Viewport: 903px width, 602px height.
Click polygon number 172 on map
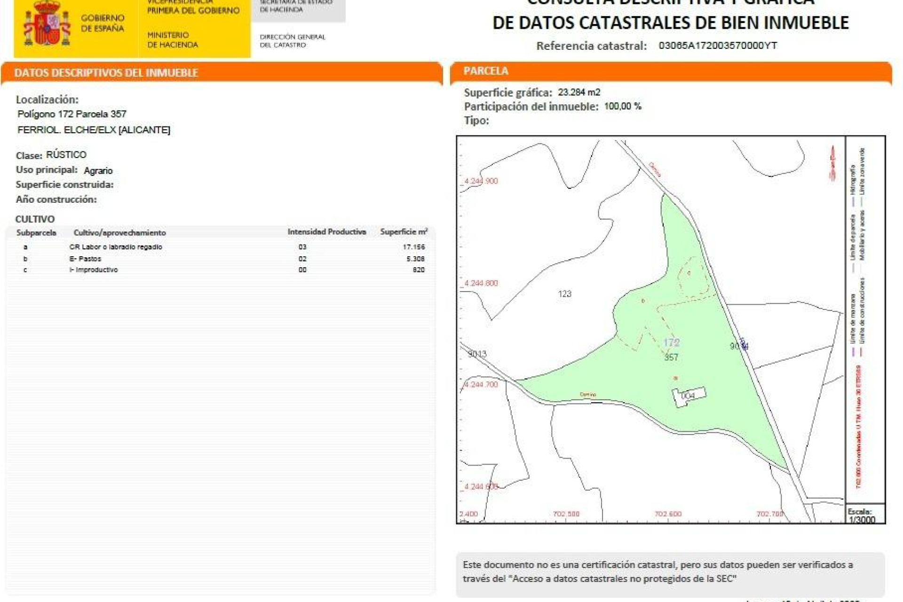[672, 342]
